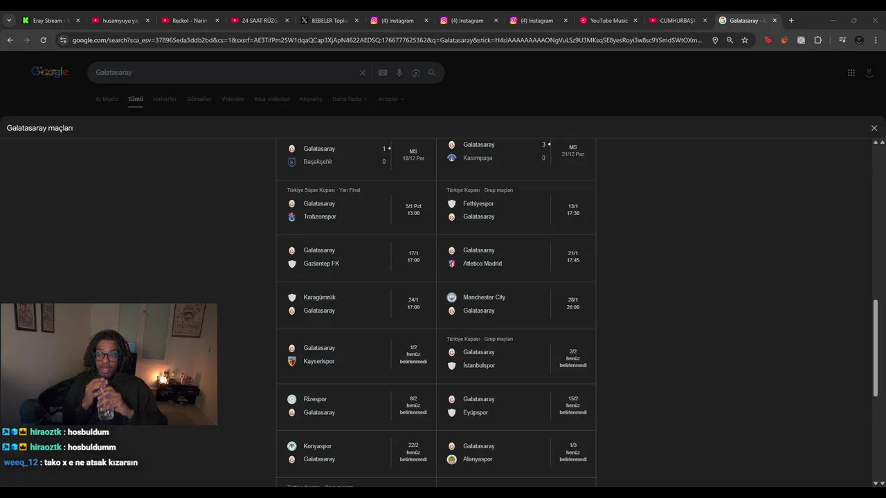Viewport: 886px width, 498px height.
Task: Open a new browser tab
Action: [791, 20]
